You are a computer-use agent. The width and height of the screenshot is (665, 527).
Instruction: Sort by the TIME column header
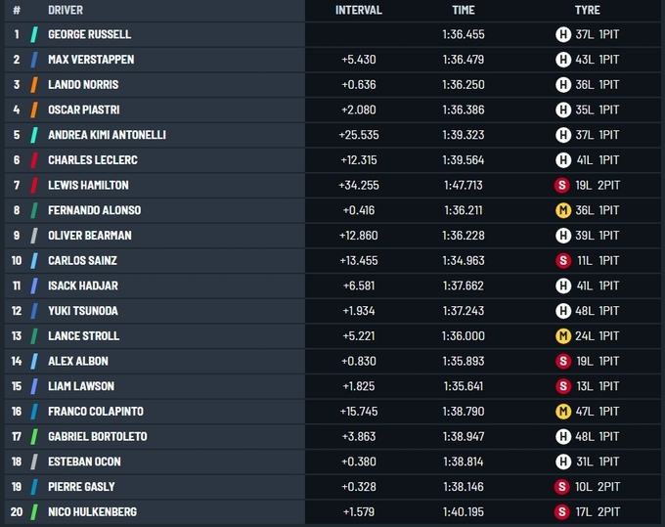coord(464,10)
